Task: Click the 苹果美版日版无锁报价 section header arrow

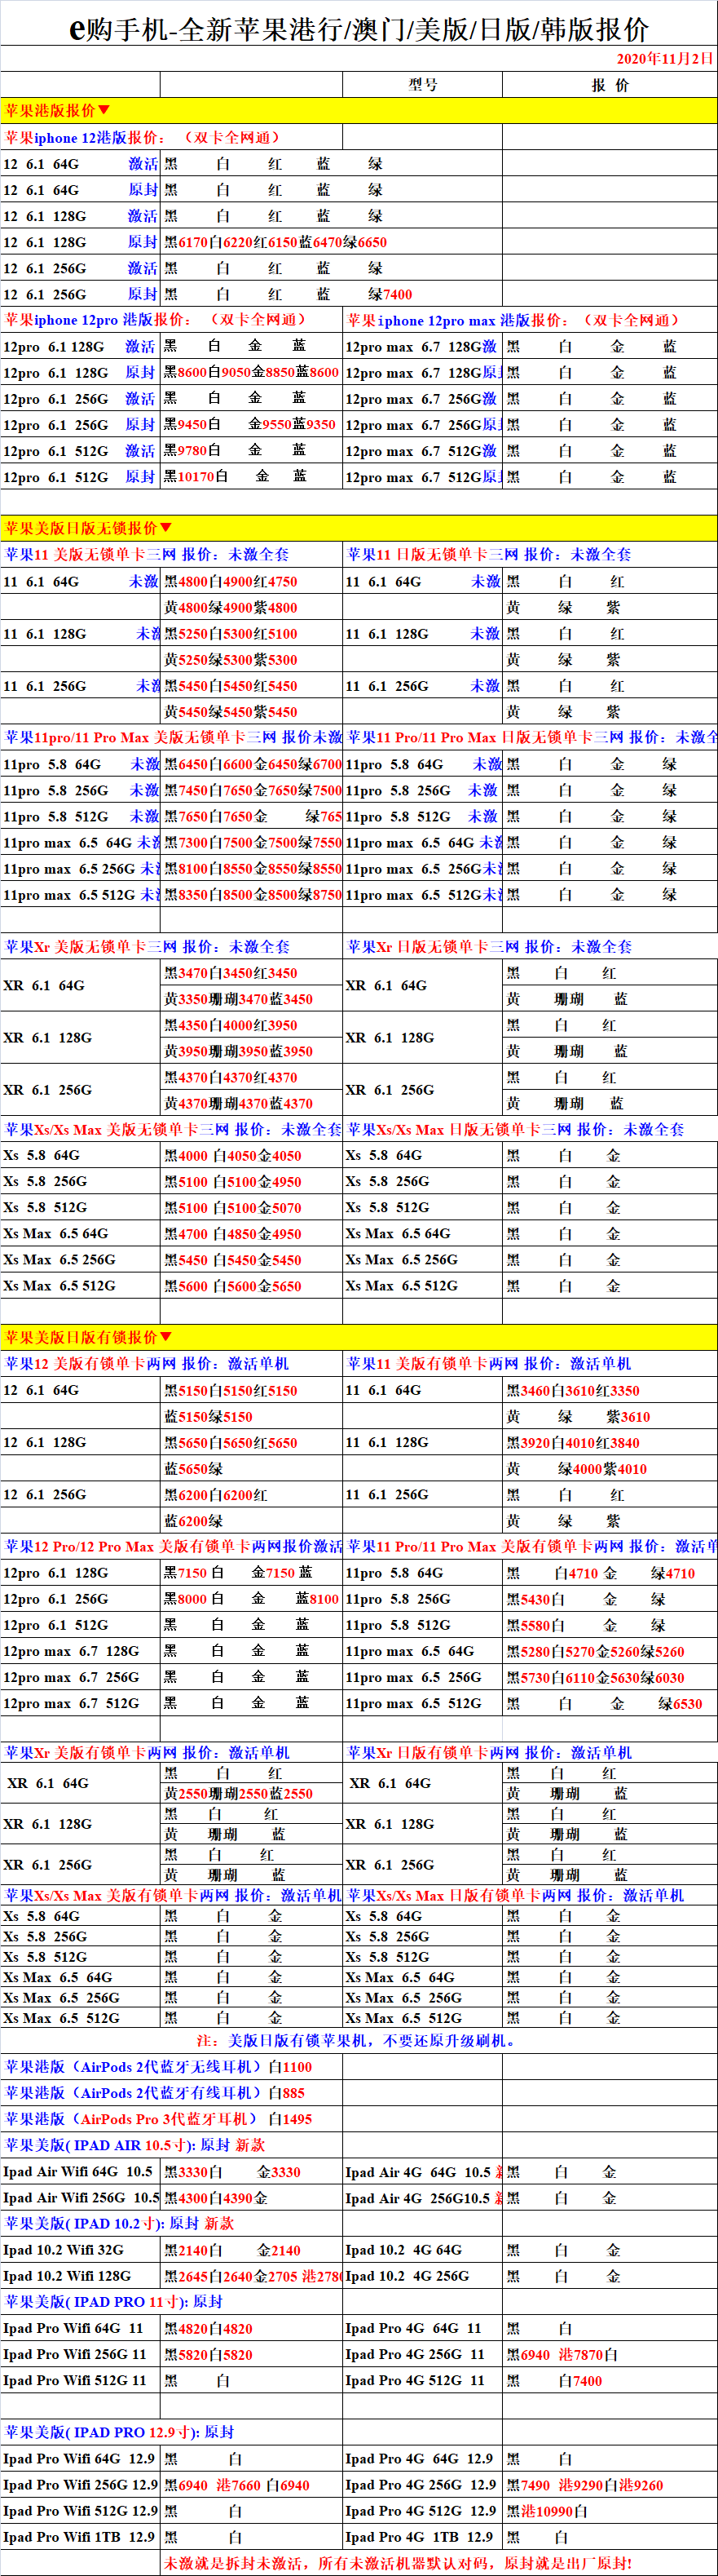Action: [x=165, y=528]
